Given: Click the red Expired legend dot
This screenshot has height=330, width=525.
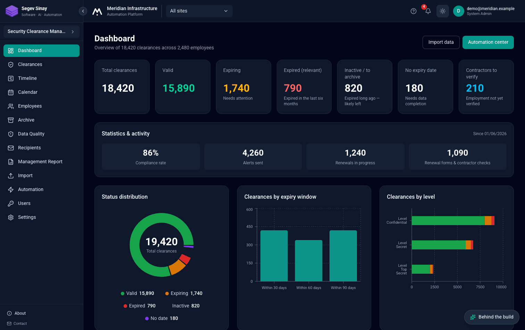Looking at the screenshot, I should pyautogui.click(x=125, y=306).
